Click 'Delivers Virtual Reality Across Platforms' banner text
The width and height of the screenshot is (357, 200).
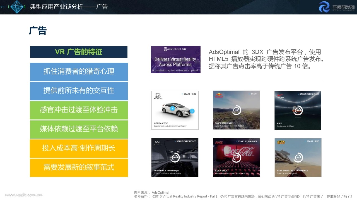coord(175,62)
